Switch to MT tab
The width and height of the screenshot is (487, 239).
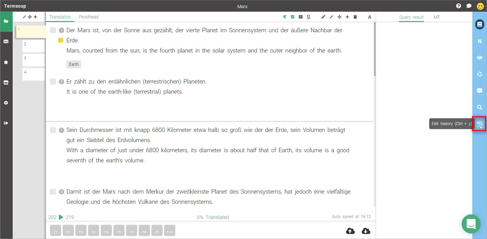[x=437, y=17]
